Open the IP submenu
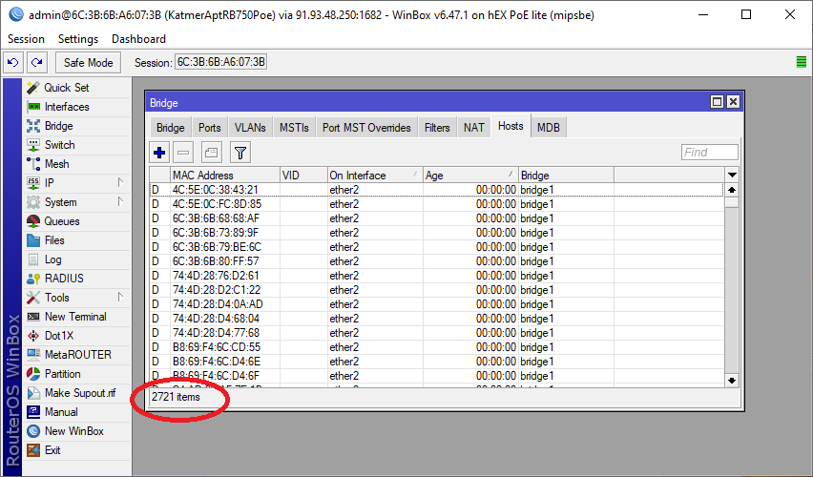813x477 pixels. 76,183
